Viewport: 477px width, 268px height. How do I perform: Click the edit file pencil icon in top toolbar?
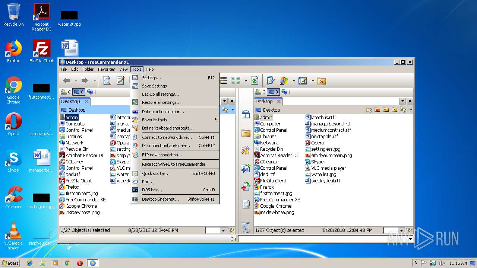click(x=120, y=81)
